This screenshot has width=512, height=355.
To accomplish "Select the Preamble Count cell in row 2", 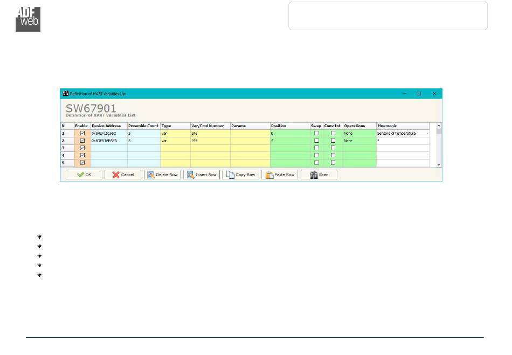I will tap(144, 141).
